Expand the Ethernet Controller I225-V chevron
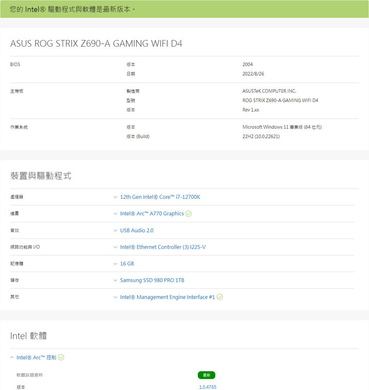The height and width of the screenshot is (390, 369). 115,247
